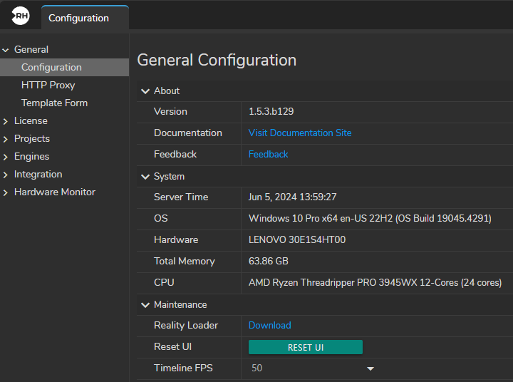Image resolution: width=513 pixels, height=382 pixels.
Task: Expand the Integration tree section
Action: [6, 175]
